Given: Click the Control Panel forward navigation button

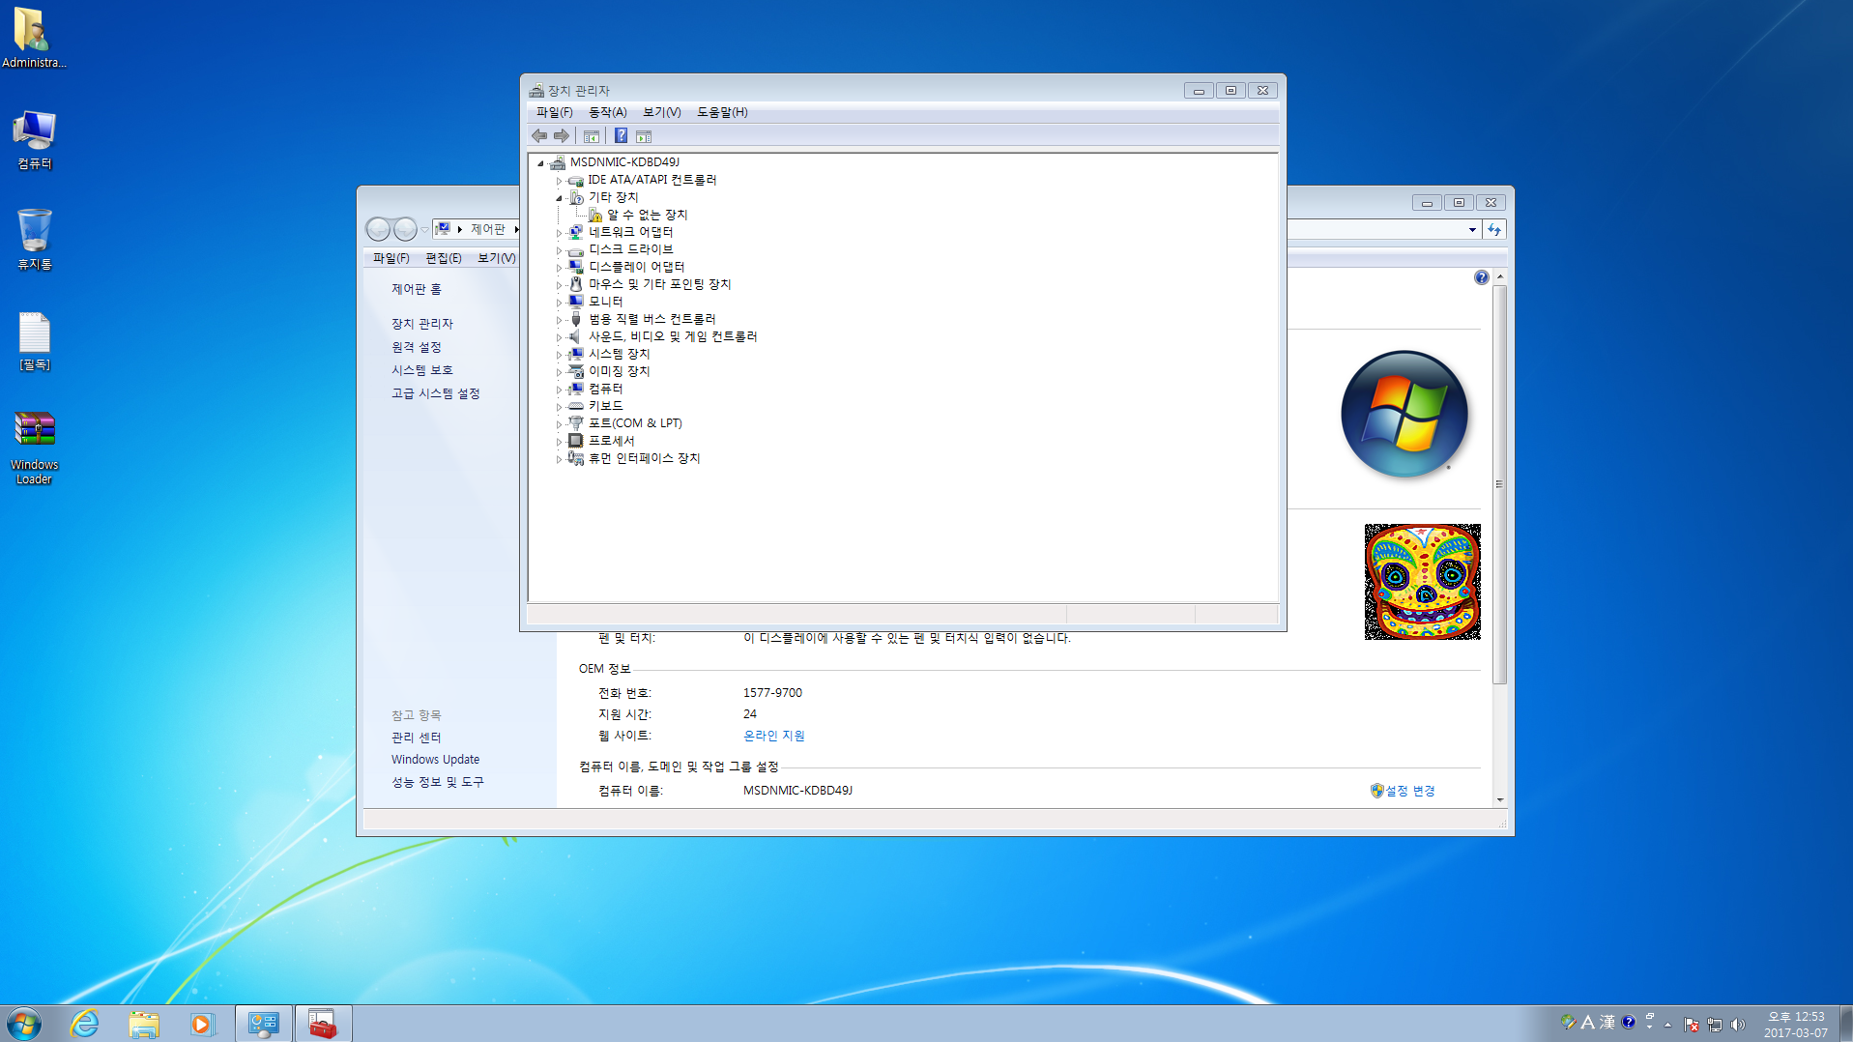Looking at the screenshot, I should [405, 229].
